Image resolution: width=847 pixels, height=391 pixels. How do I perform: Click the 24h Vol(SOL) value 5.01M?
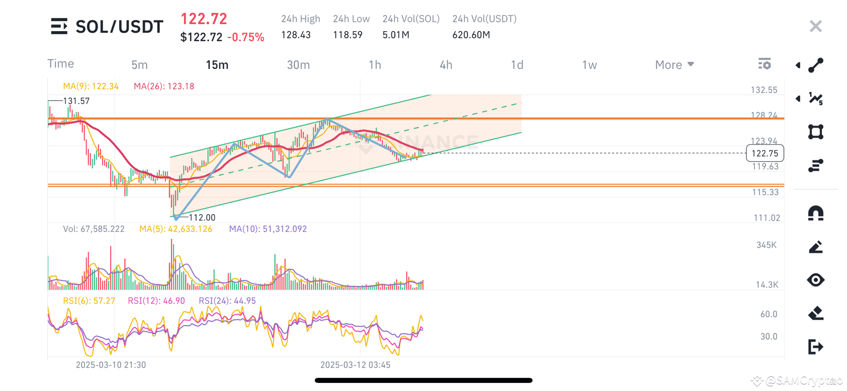pyautogui.click(x=396, y=35)
